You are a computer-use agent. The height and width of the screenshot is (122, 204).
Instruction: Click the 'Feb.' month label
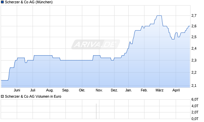click(144, 90)
